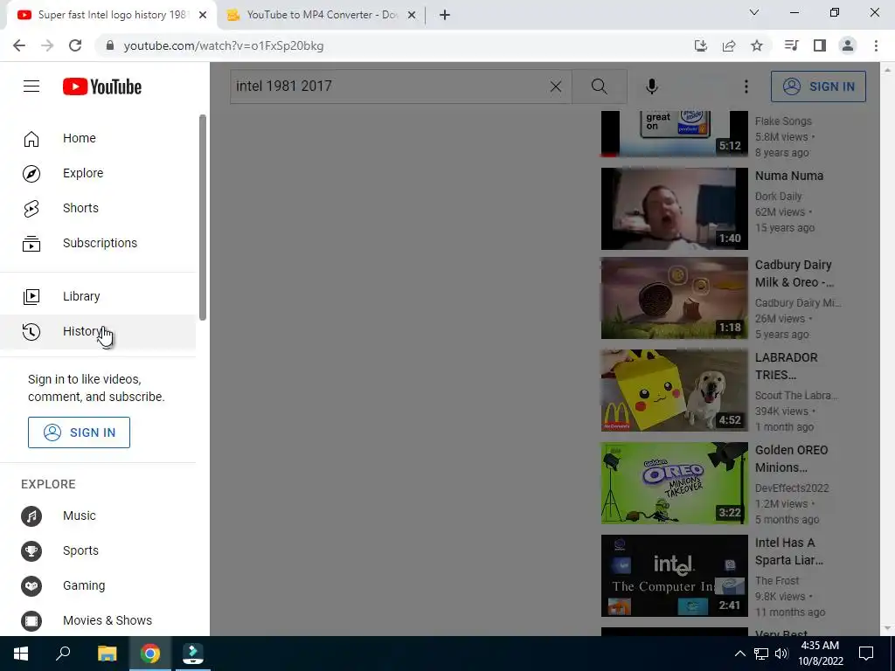Screen dimensions: 895x671
Task: Click the Golden OREO Minions title
Action: tap(791, 459)
